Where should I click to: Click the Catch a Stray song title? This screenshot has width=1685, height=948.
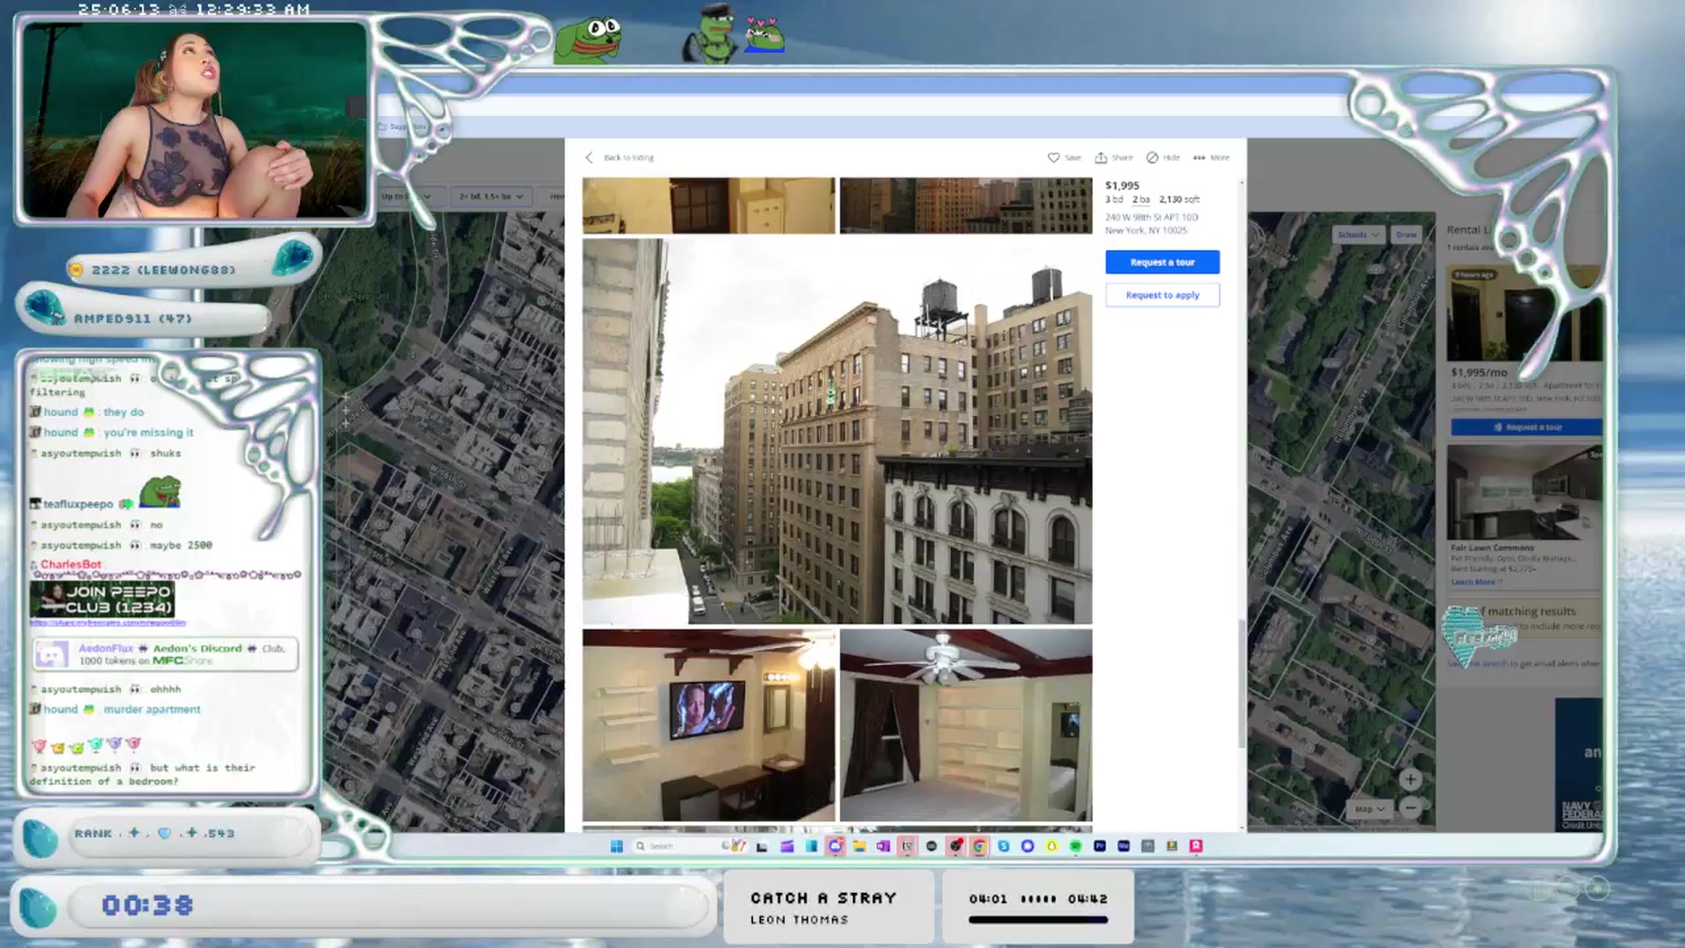(823, 898)
